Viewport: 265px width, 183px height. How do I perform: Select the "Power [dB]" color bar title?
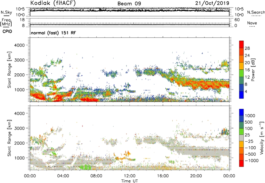coord(253,70)
